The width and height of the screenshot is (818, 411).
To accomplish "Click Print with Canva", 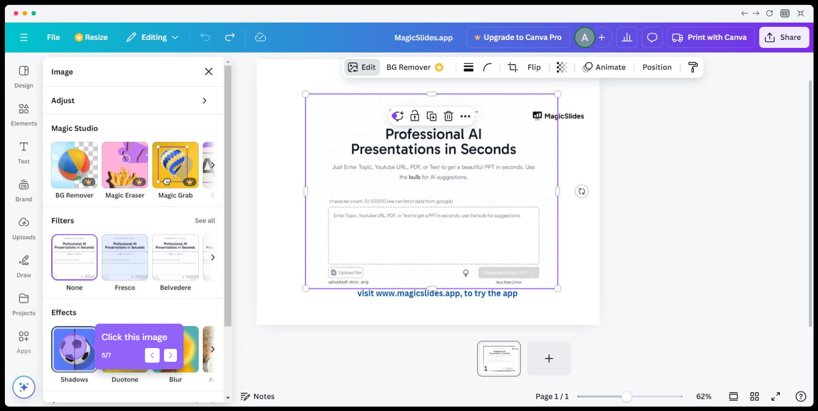I will point(711,38).
